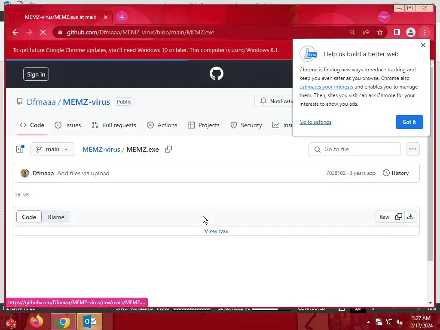
Task: Go back using the browser back arrow
Action: tap(15, 32)
